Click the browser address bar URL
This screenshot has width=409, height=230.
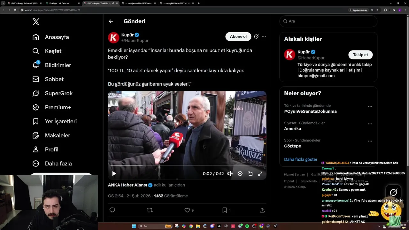pos(52,10)
